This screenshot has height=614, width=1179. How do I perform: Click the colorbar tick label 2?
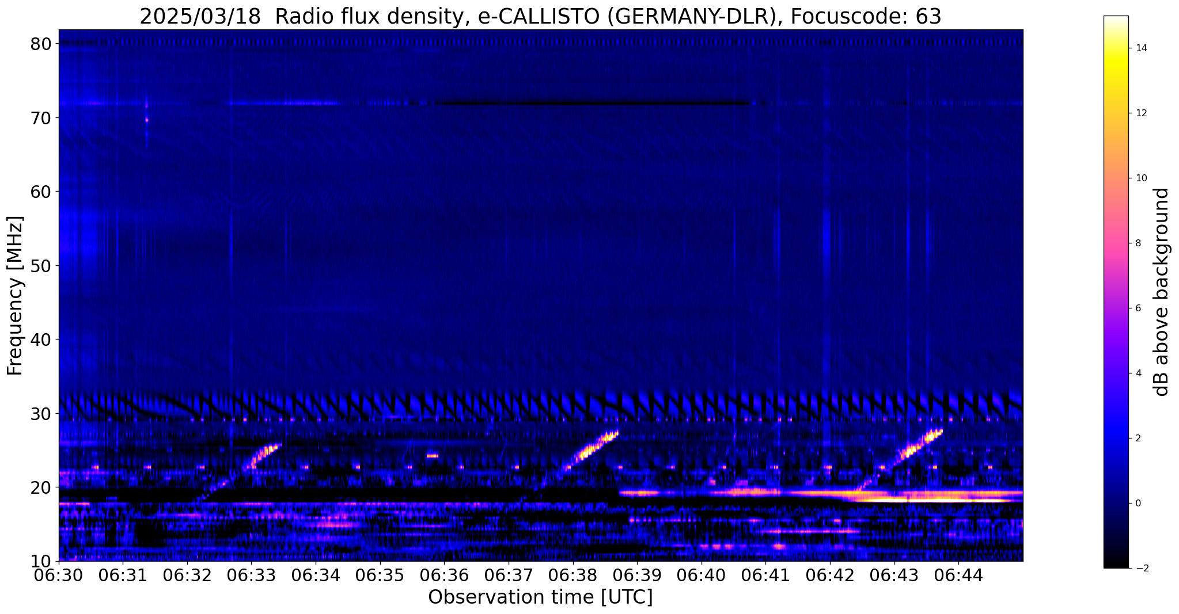coord(1138,438)
